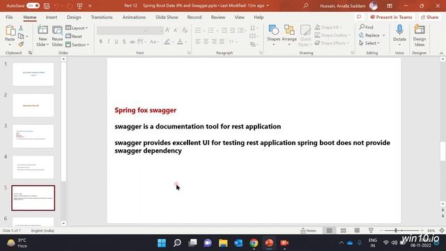Align text left
Screen dimensions: 446x251
198,42
